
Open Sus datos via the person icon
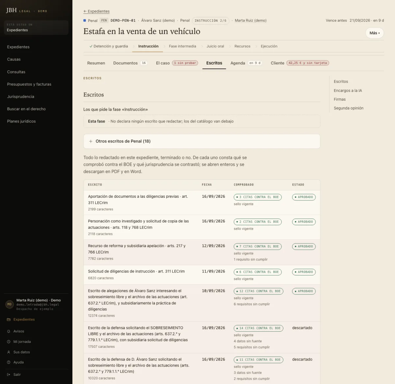[9, 352]
